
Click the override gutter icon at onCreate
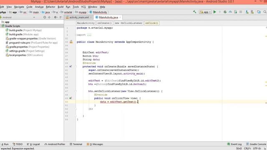coord(71,66)
